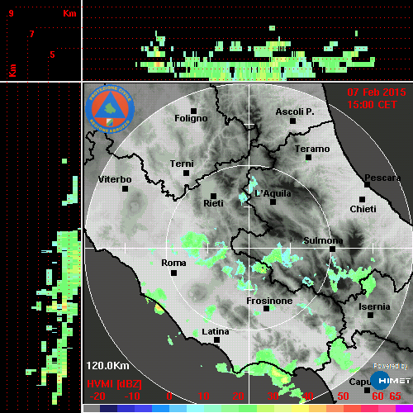The height and width of the screenshot is (413, 413).
Task: Click the 20 scale value
Action: click(x=239, y=396)
